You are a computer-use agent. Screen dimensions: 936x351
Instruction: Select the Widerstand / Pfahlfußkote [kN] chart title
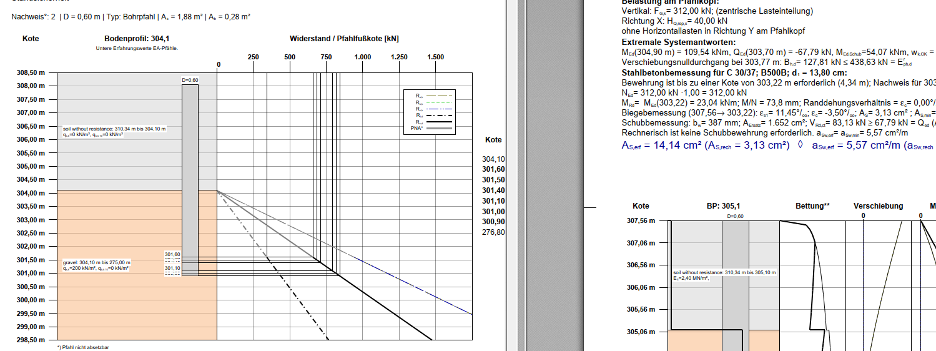(344, 39)
